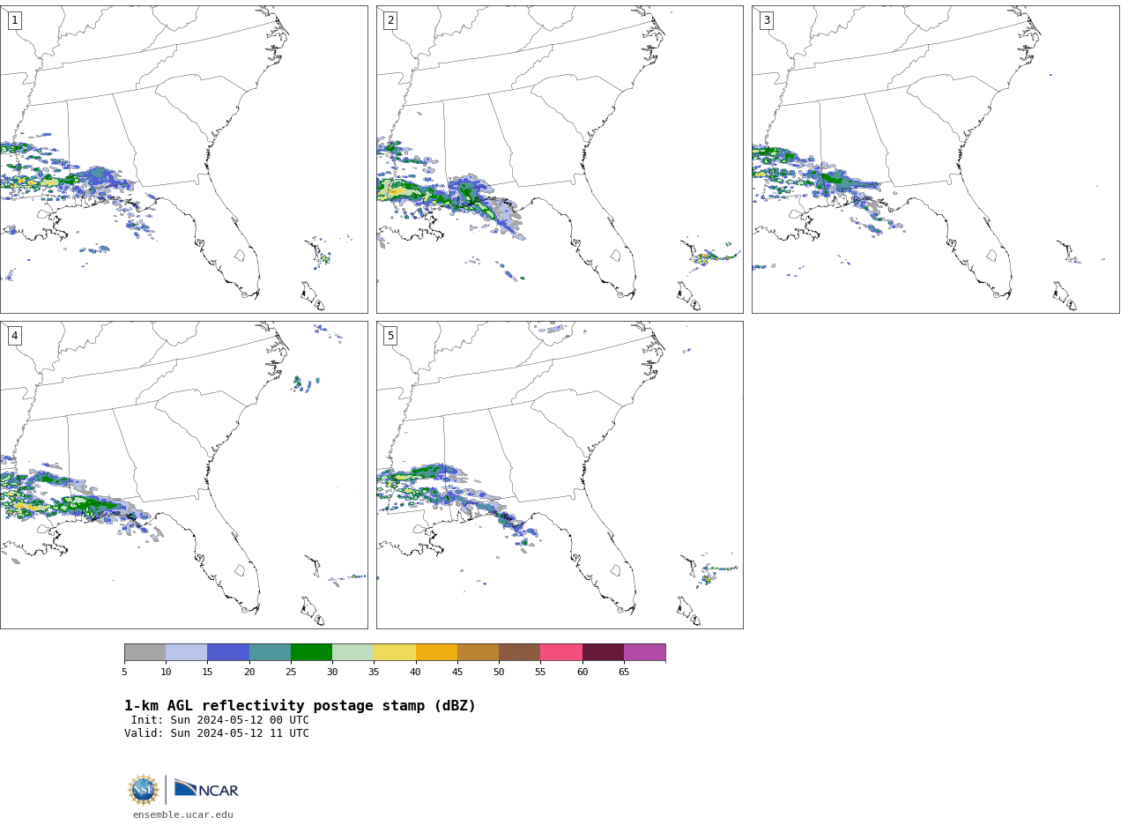Click the gray 5-10 dBZ legend swatch

point(145,652)
